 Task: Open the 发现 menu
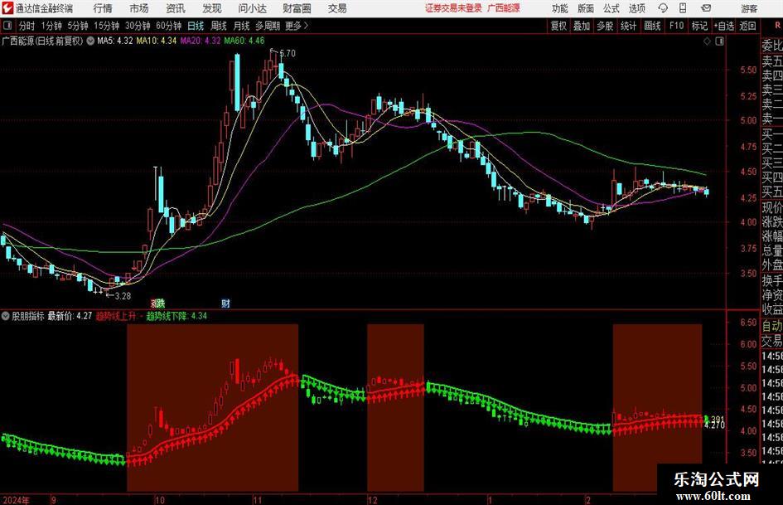click(212, 8)
